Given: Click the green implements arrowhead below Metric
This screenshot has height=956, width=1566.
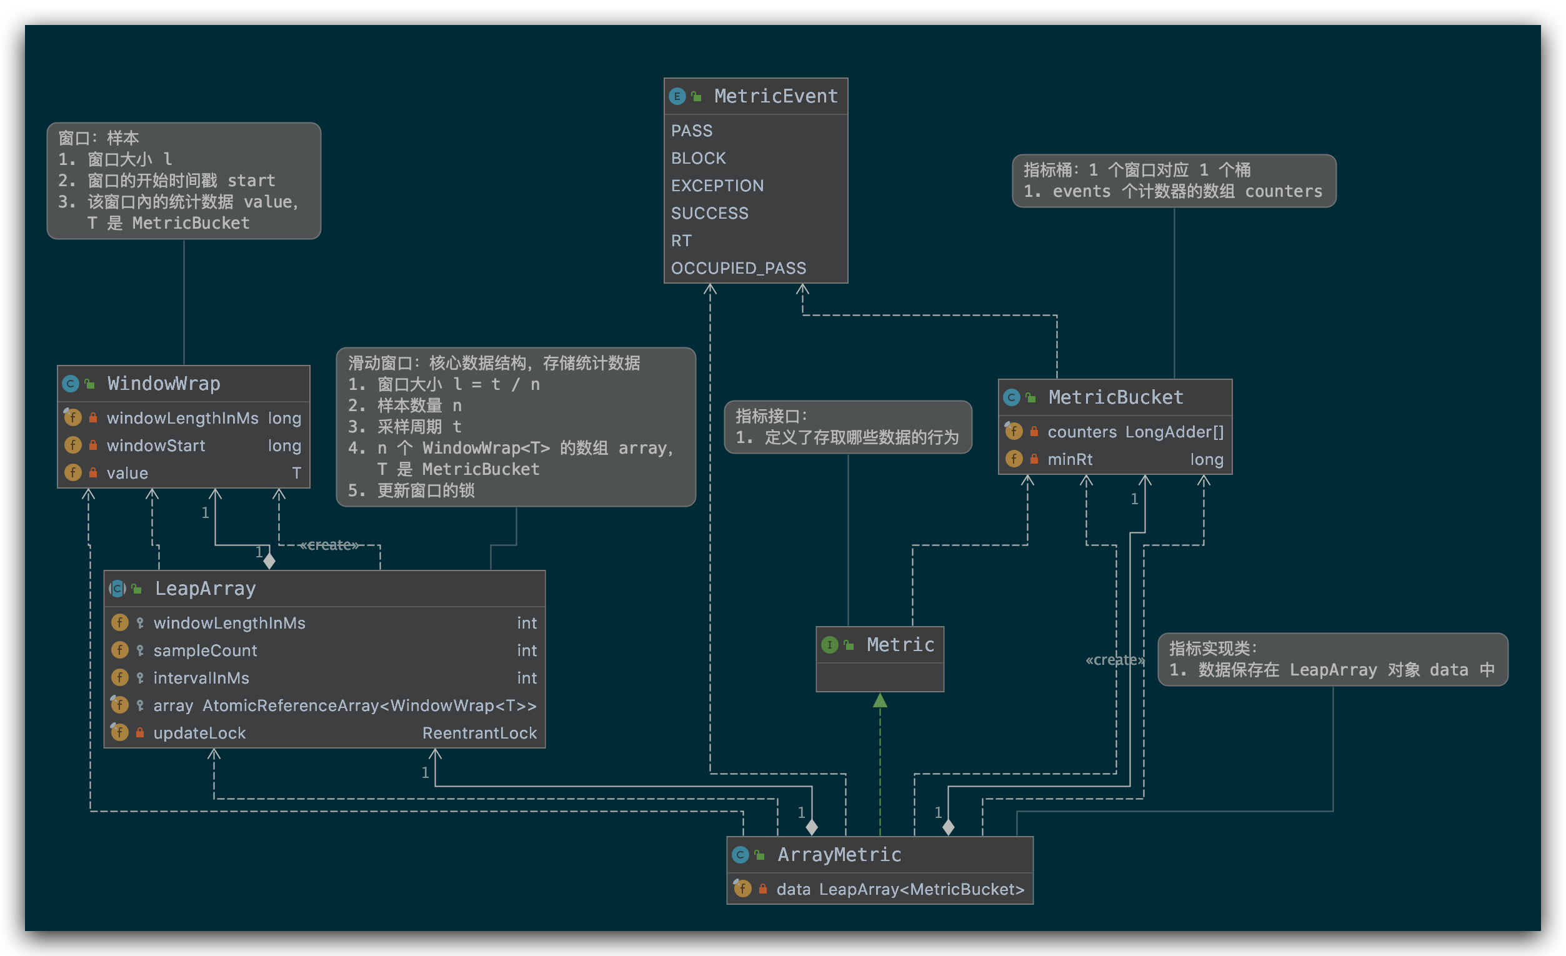Looking at the screenshot, I should [x=880, y=700].
